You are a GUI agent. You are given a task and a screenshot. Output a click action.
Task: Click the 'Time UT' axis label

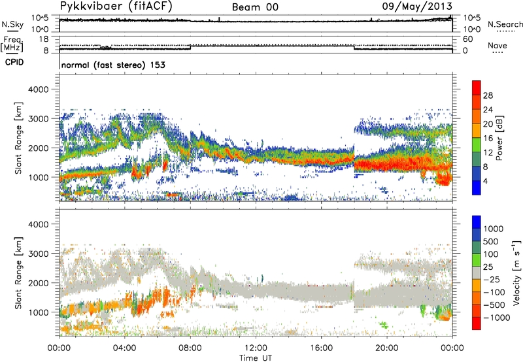256,358
